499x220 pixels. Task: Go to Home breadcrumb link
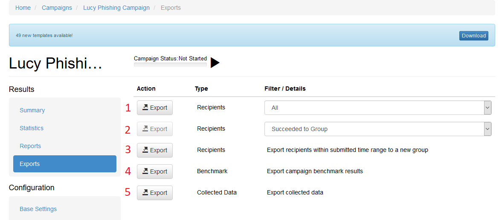pos(23,8)
